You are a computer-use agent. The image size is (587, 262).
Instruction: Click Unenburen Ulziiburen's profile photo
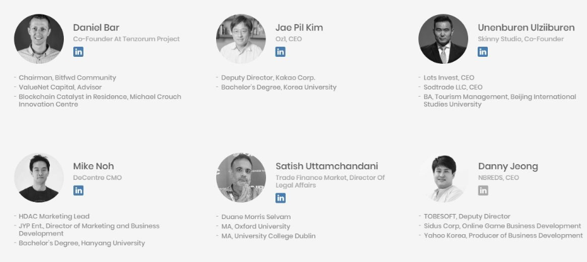[x=443, y=39]
